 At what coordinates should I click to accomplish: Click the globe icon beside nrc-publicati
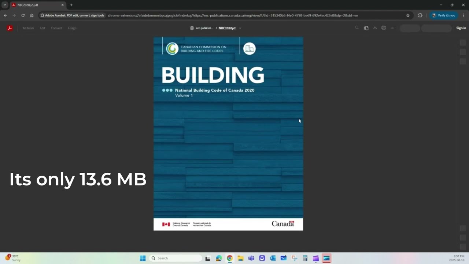pos(192,28)
